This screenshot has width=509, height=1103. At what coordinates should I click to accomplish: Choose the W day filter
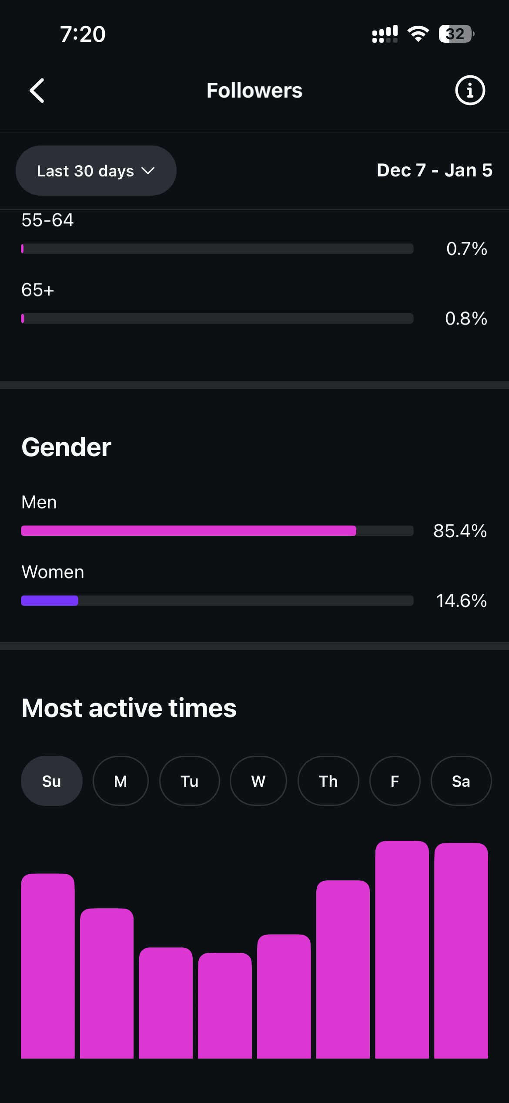[258, 781]
